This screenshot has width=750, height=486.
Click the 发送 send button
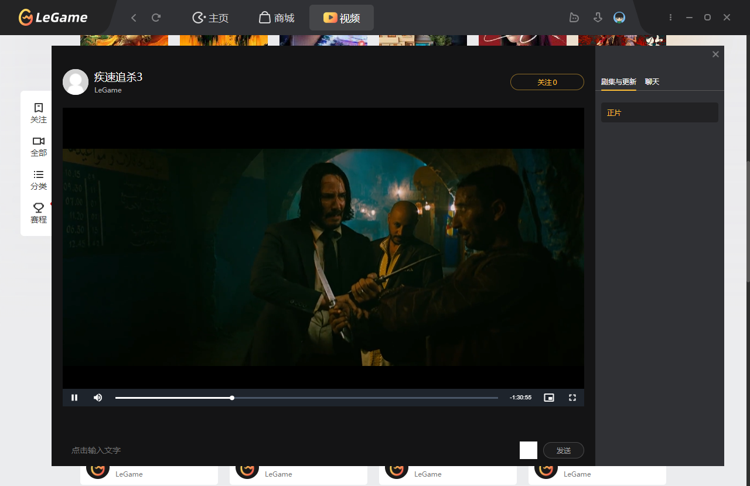click(x=563, y=450)
